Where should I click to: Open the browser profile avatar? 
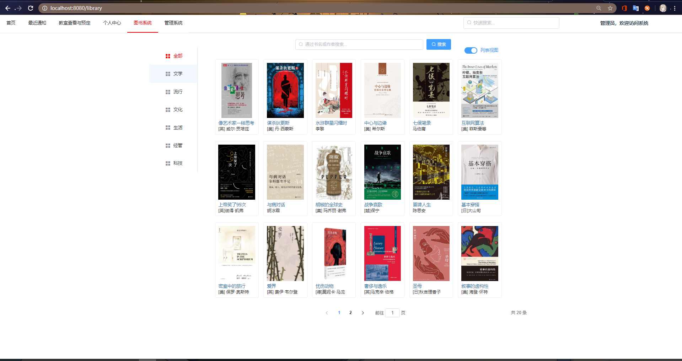[x=663, y=8]
